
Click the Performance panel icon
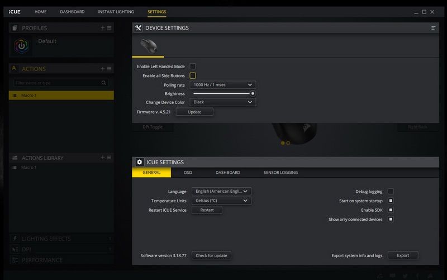pyautogui.click(x=15, y=260)
